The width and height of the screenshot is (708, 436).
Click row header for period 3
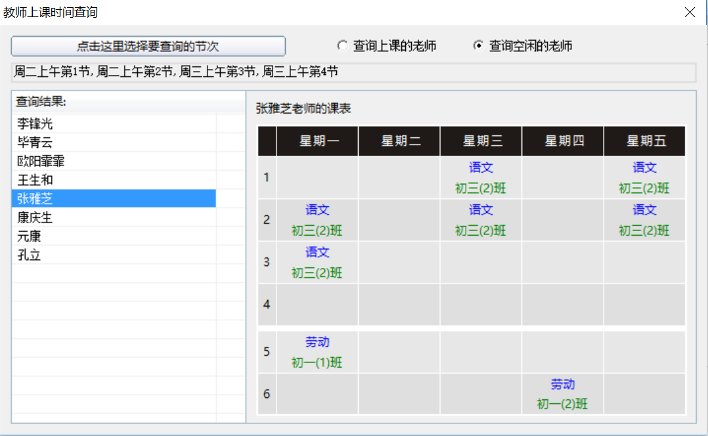click(267, 262)
